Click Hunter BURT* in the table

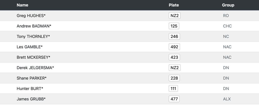(30, 89)
